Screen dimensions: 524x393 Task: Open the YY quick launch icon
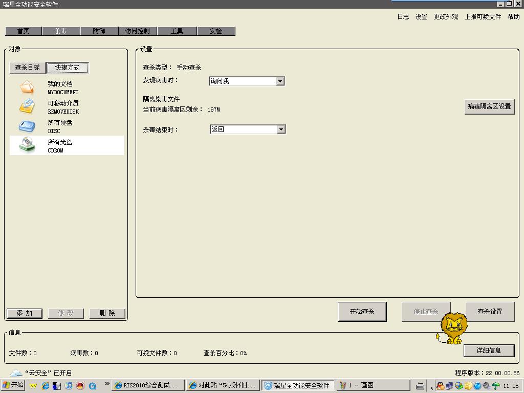coord(33,386)
